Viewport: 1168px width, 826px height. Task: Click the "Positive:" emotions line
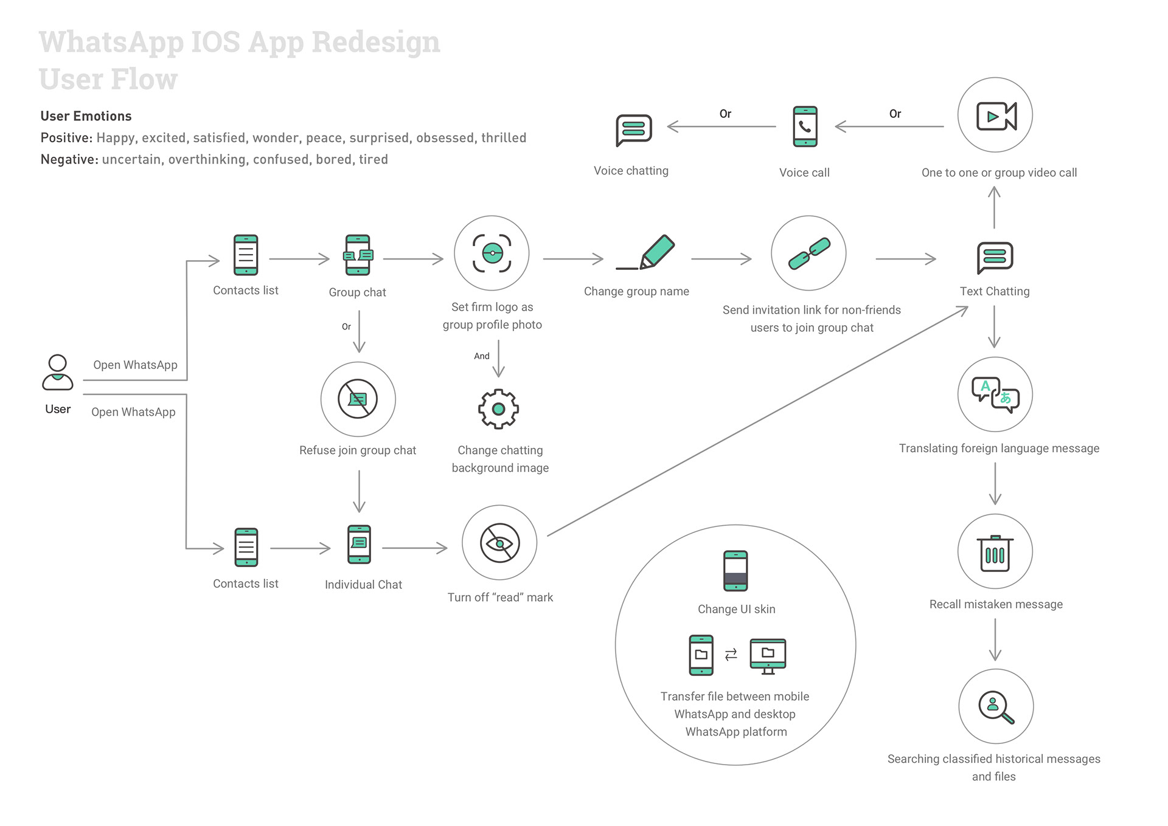(x=283, y=138)
